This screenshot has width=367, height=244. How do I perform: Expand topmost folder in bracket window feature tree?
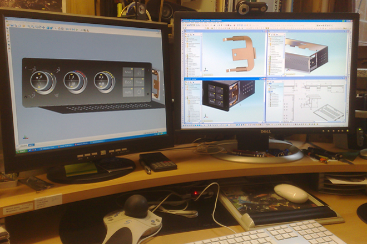[x=186, y=38]
